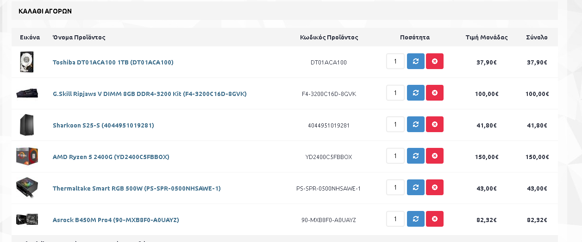This screenshot has width=582, height=242.
Task: Remove AMD Ryzen 5 2400G from cart
Action: (434, 156)
